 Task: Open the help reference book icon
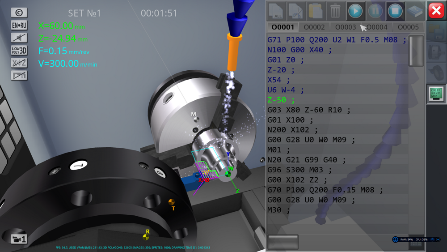[x=415, y=11]
